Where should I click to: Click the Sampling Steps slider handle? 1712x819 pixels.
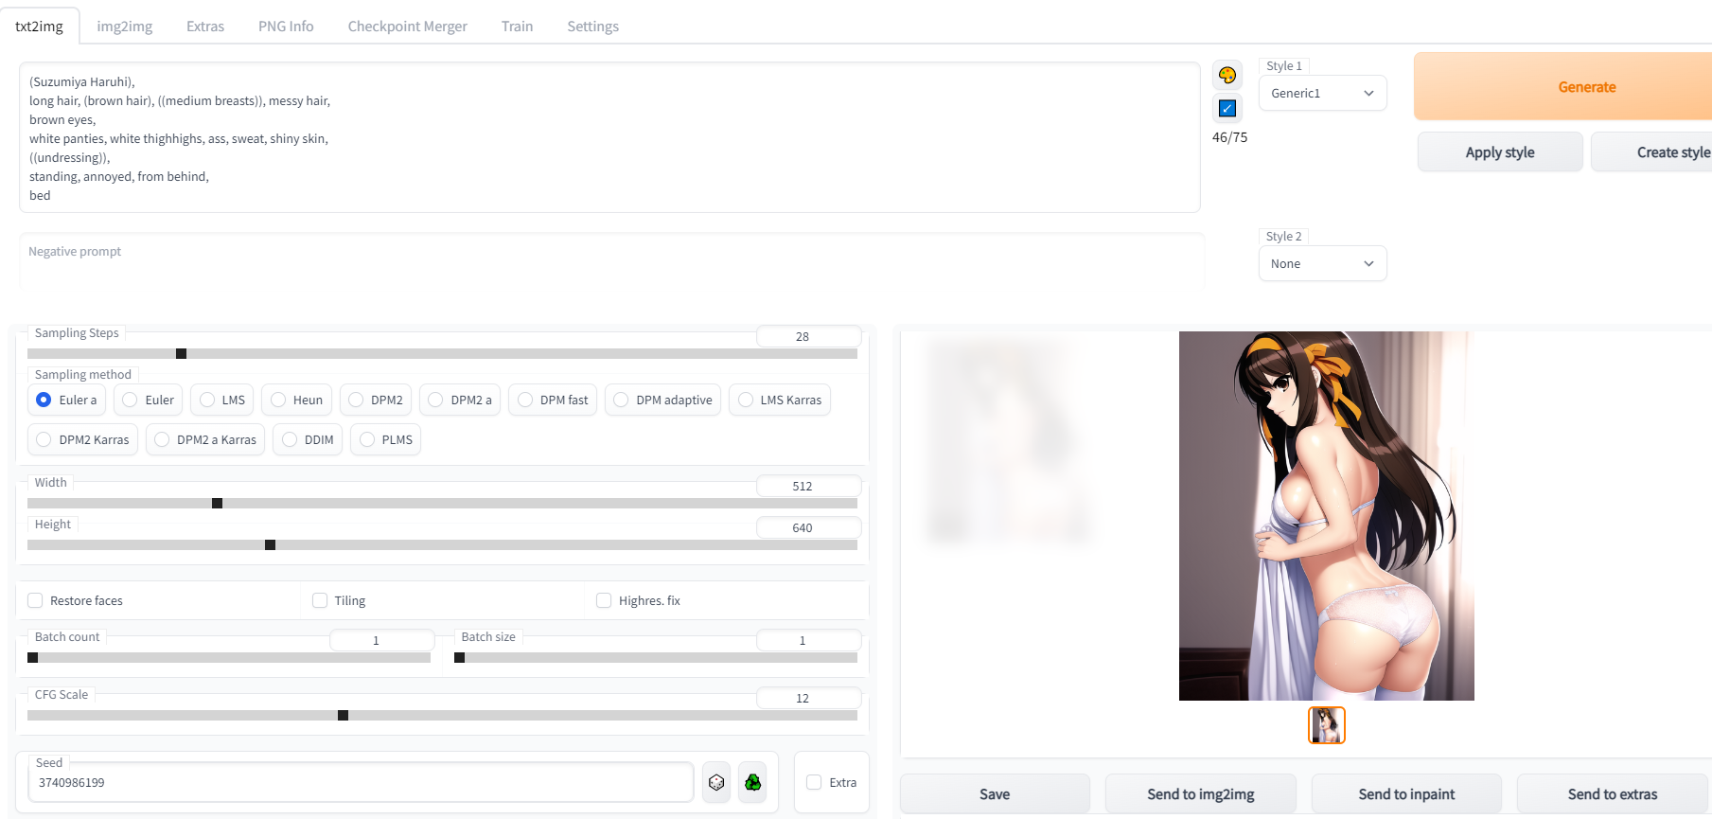coord(181,353)
